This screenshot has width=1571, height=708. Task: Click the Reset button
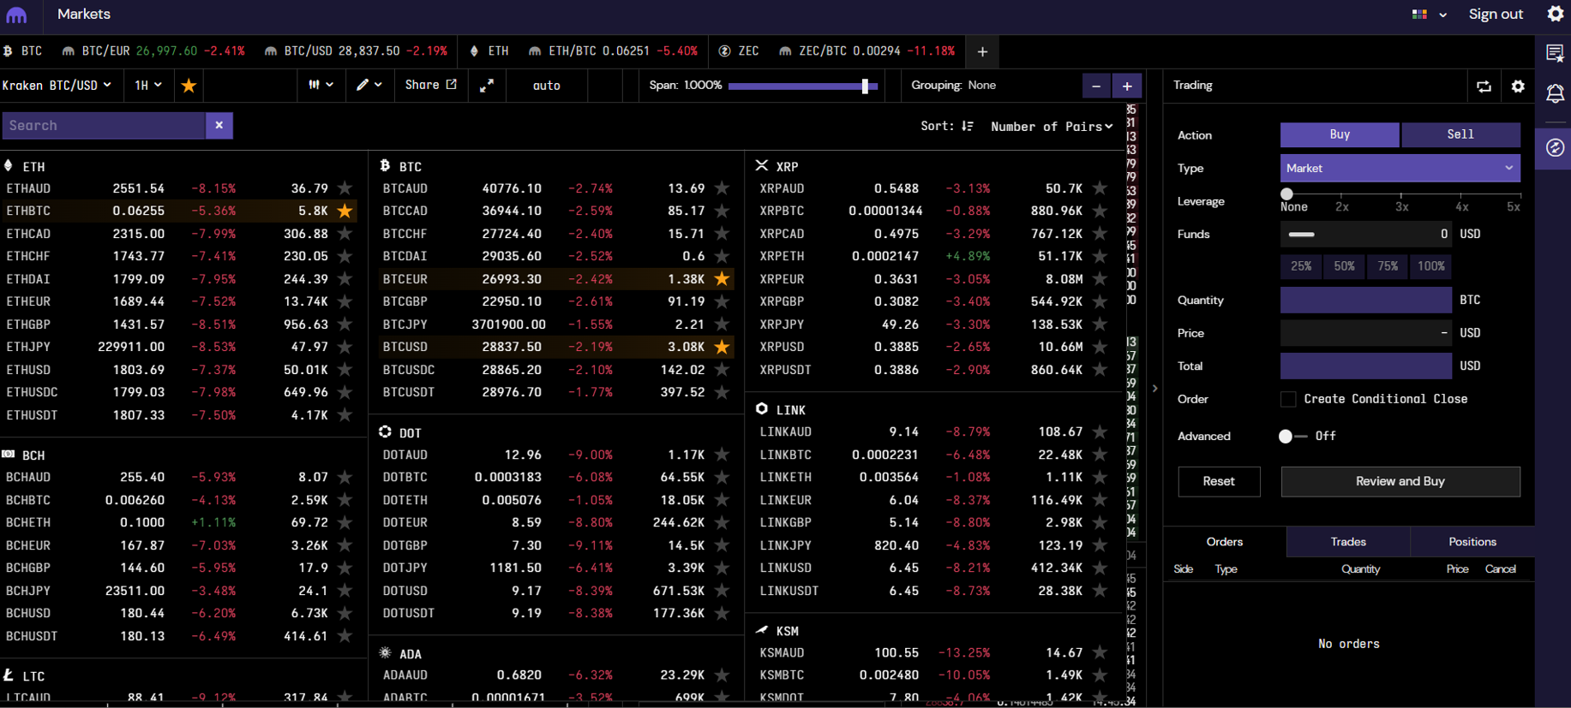tap(1219, 481)
